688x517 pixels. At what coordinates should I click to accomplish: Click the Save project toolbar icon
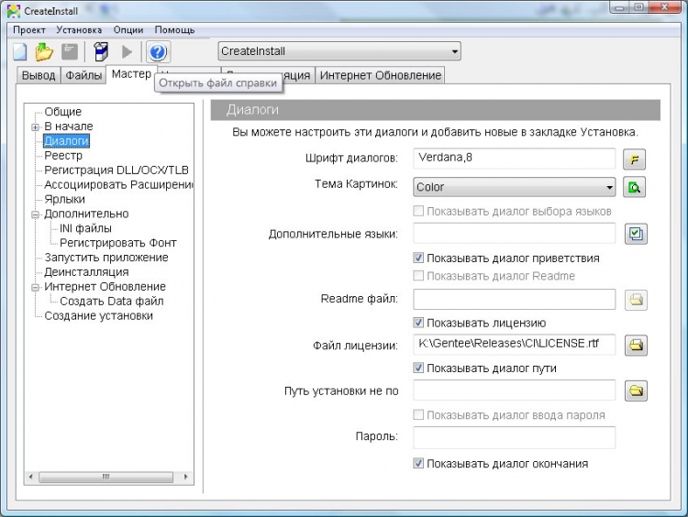[x=70, y=51]
